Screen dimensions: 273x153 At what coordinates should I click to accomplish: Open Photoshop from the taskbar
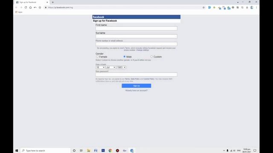103,150
